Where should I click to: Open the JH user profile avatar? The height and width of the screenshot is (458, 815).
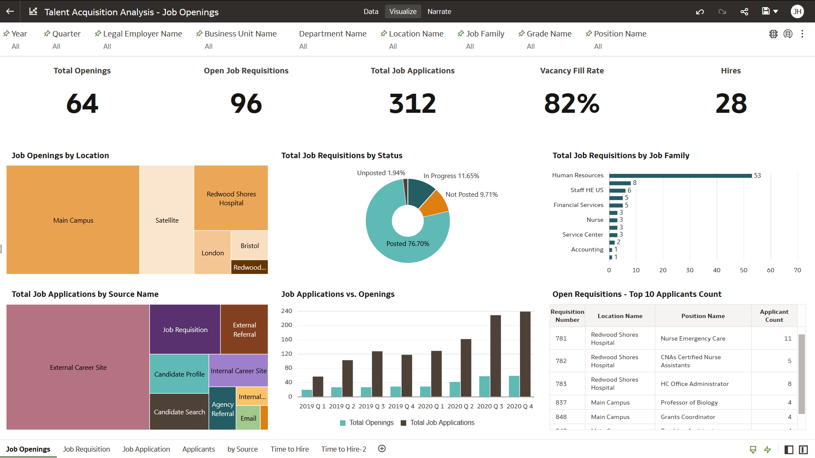(797, 11)
